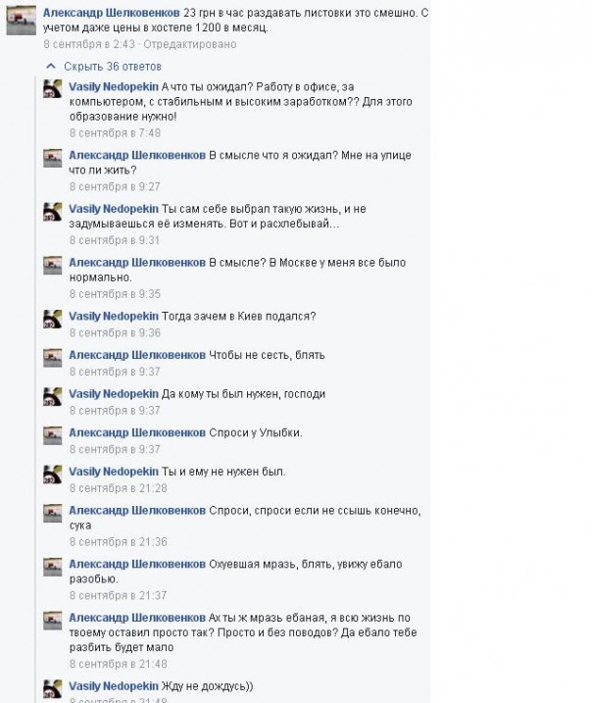Click "Отредактировано" edited label

[x=189, y=44]
